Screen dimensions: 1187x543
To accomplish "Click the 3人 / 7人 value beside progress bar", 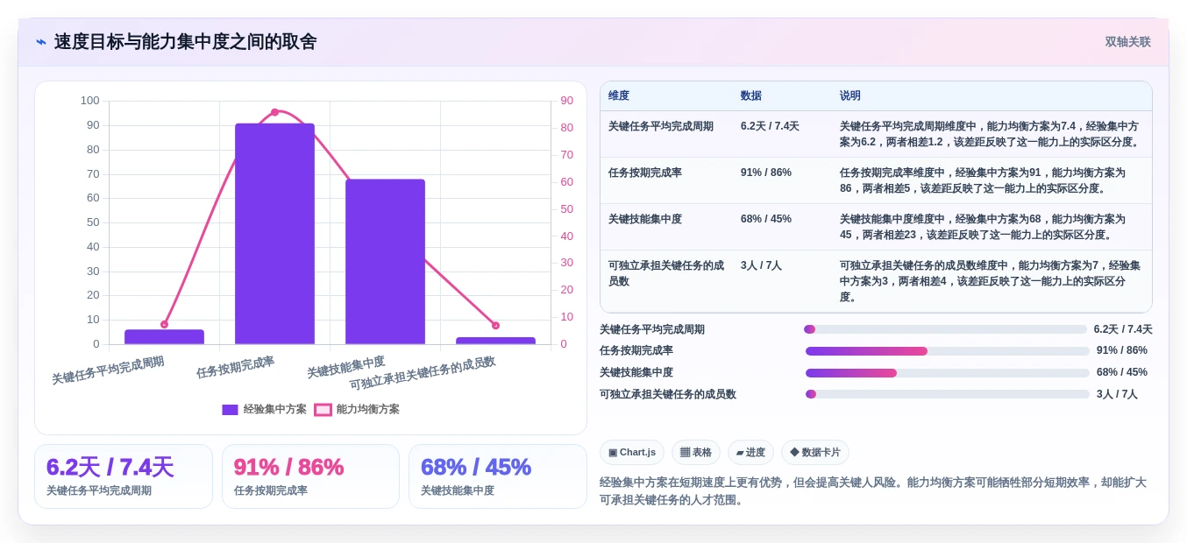I will (1117, 394).
